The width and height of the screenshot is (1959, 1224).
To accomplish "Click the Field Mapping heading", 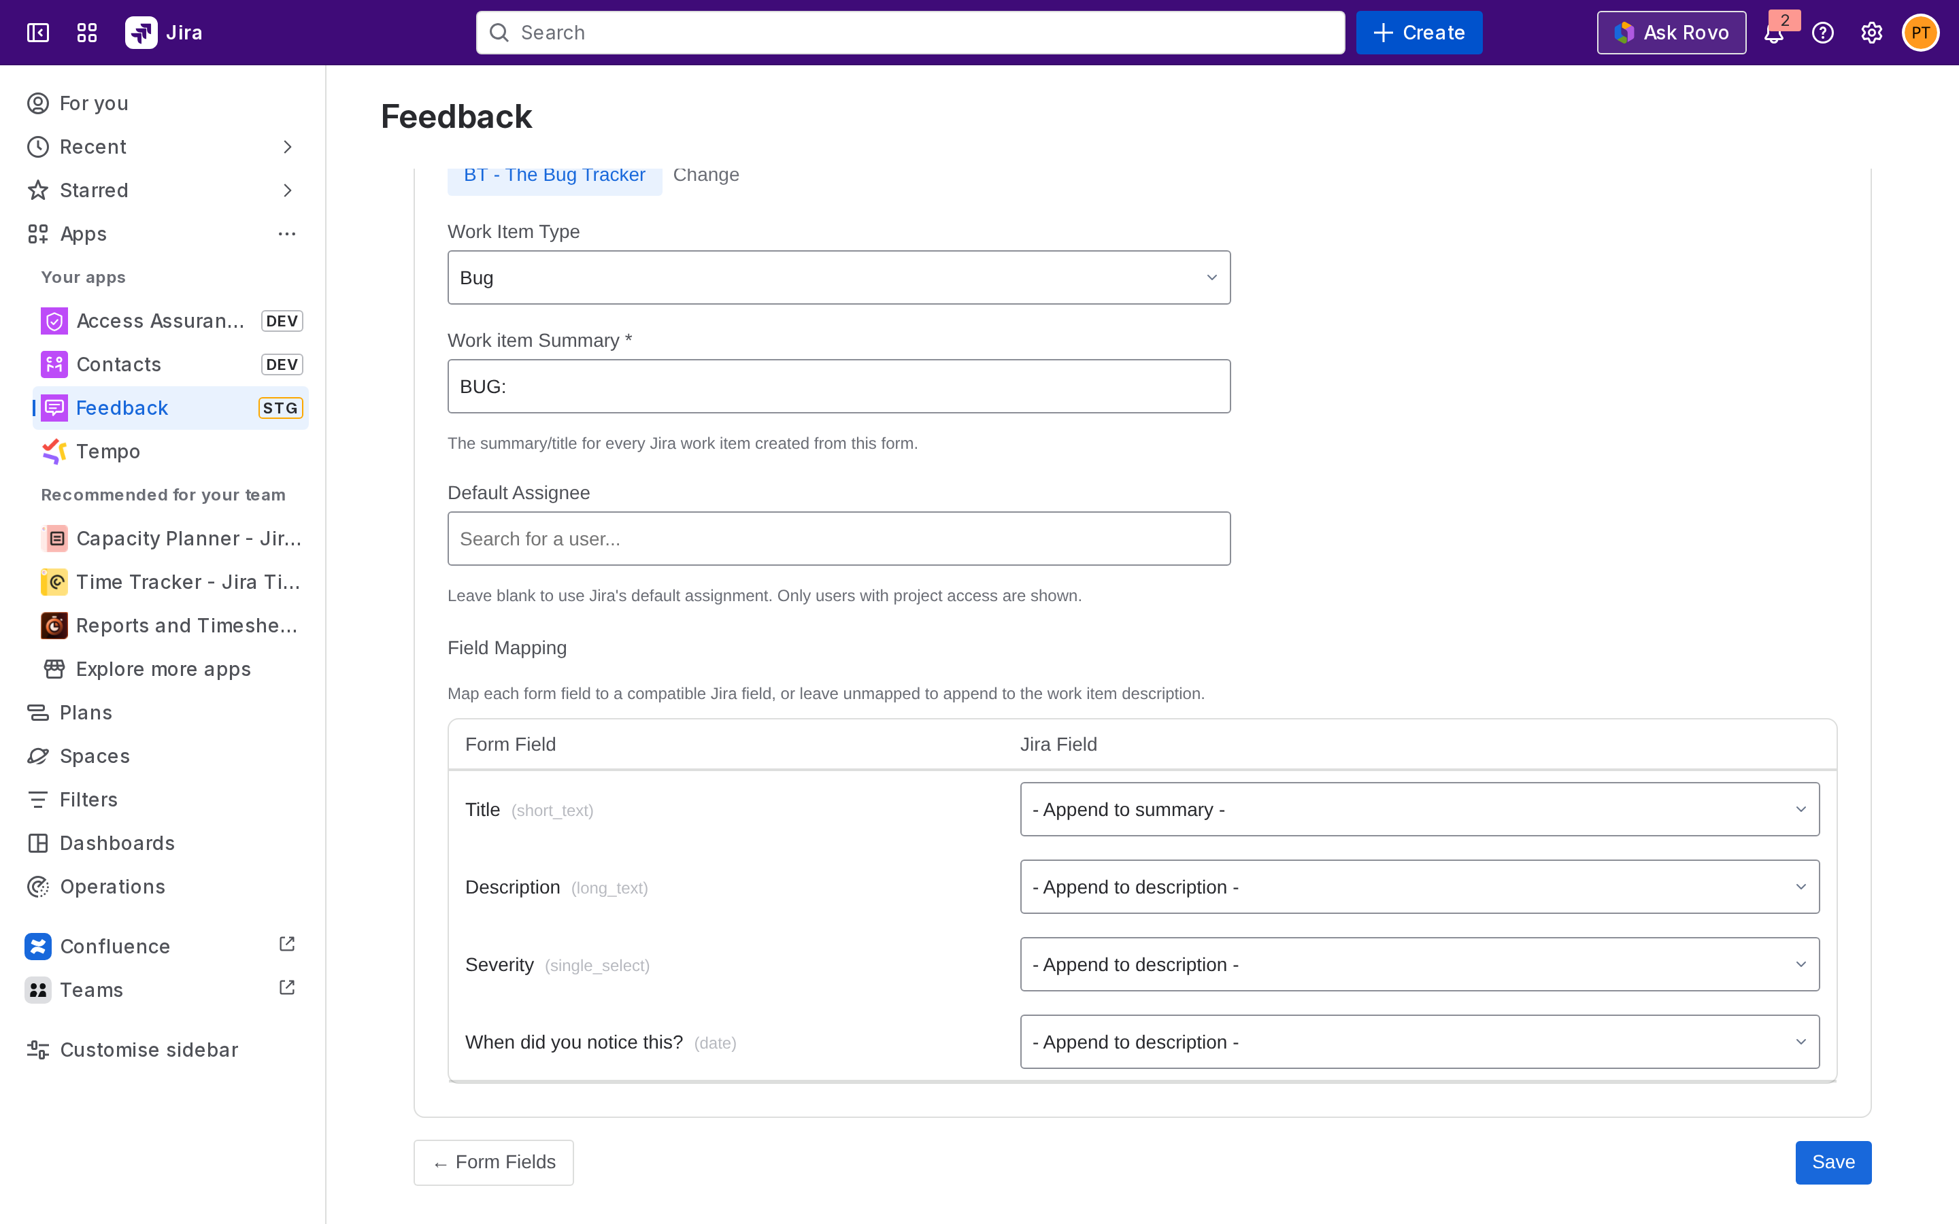I will pos(507,647).
